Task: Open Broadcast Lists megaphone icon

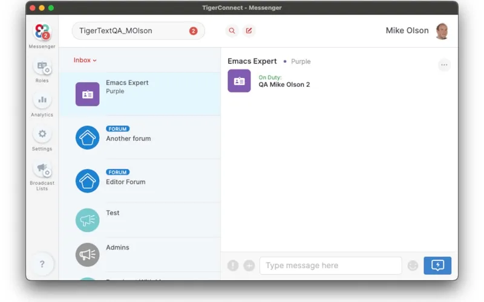Action: tap(42, 169)
